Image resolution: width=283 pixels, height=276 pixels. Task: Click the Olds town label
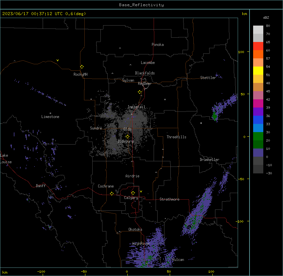(x=127, y=129)
